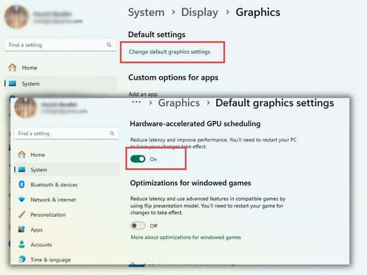Select System in the background window breadcrumb

coord(146,12)
